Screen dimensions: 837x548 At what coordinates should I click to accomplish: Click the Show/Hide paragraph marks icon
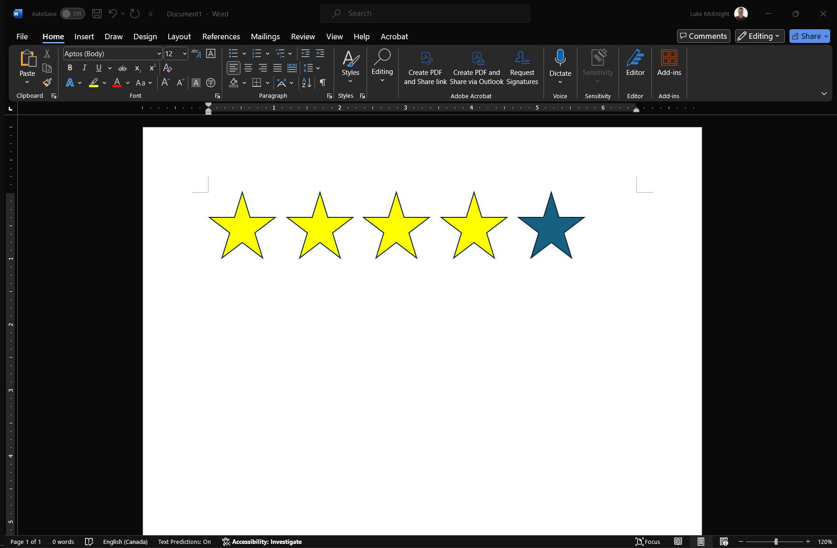(323, 83)
